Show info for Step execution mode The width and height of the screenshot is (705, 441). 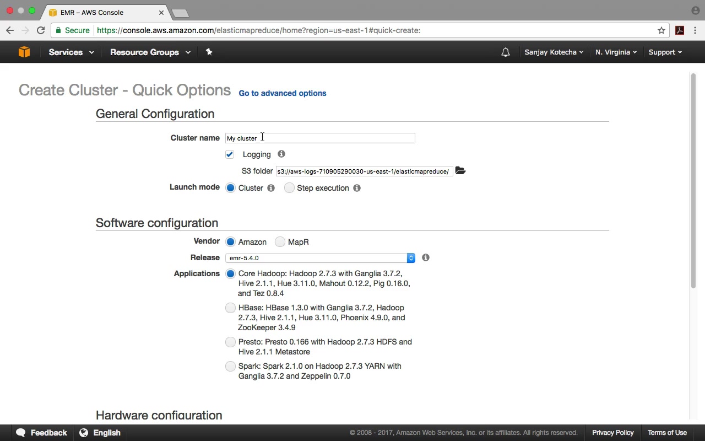click(357, 188)
